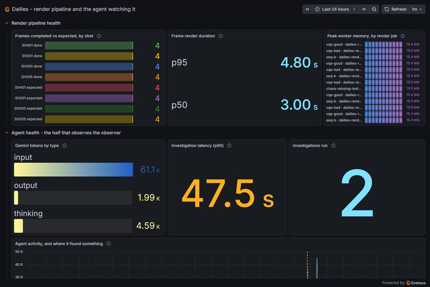
Task: Click the input token value 61.1 K
Action: pyautogui.click(x=150, y=170)
